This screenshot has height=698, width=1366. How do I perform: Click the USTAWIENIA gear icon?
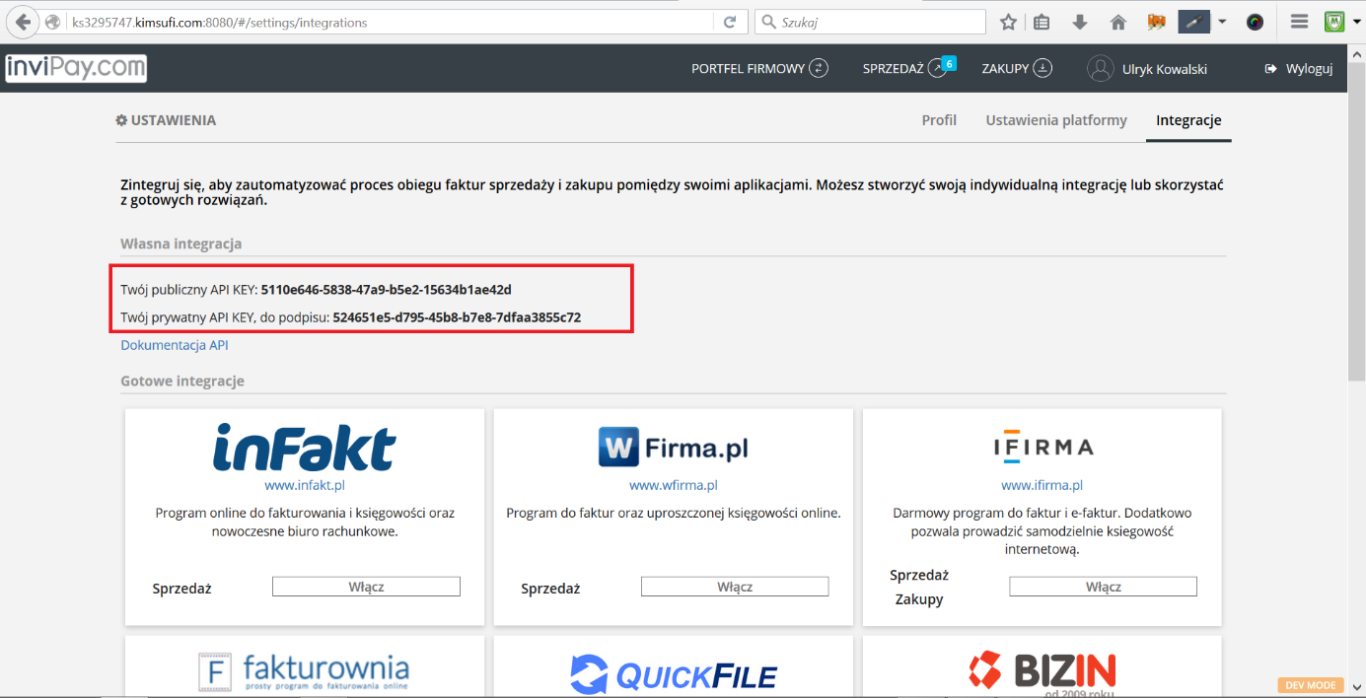121,120
